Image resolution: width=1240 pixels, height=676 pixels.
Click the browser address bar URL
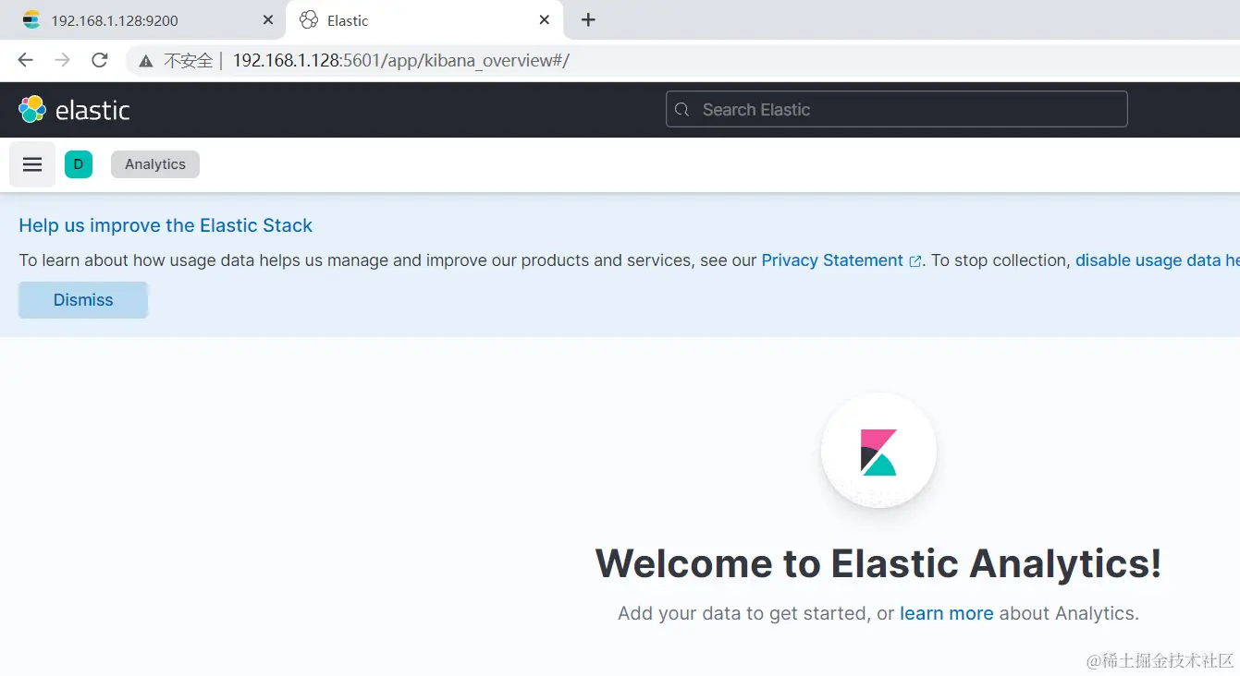pyautogui.click(x=400, y=61)
